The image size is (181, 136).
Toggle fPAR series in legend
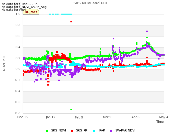(99, 130)
